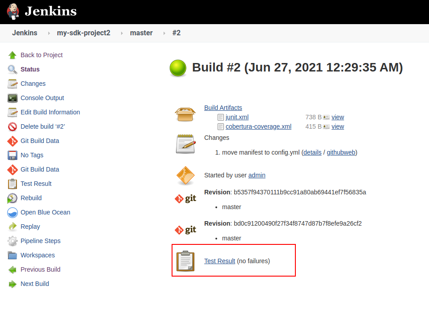Click the fingerprint icon beside cobertura-coverage.xml view
Image resolution: width=429 pixels, height=315 pixels.
click(x=326, y=127)
